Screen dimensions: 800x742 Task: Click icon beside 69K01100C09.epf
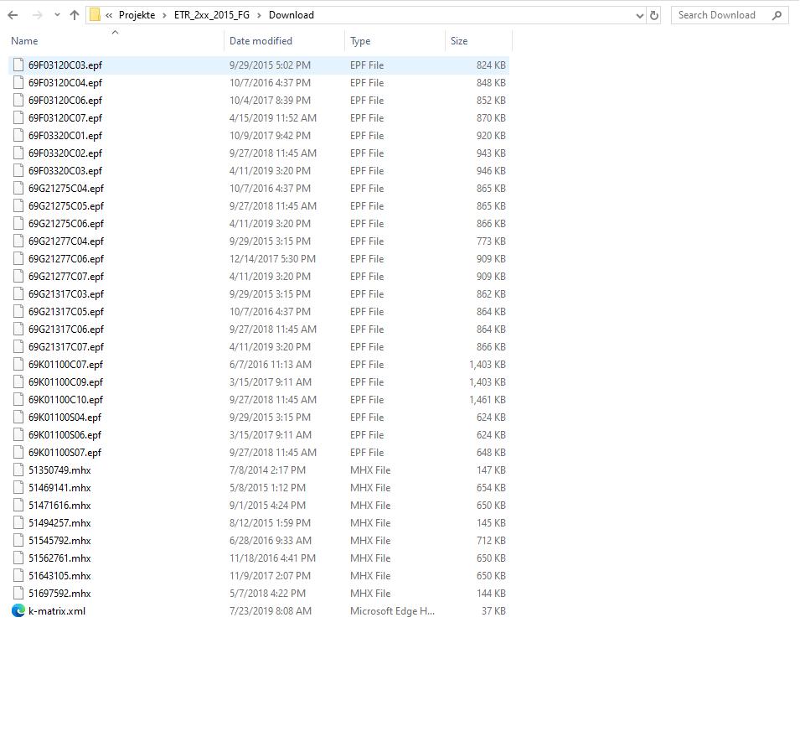[18, 382]
